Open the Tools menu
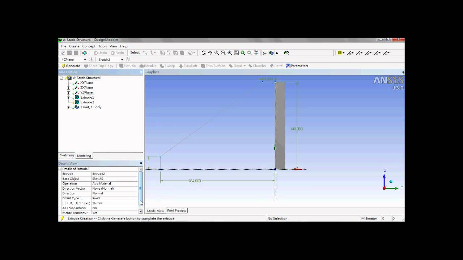Image resolution: width=463 pixels, height=260 pixels. click(103, 46)
